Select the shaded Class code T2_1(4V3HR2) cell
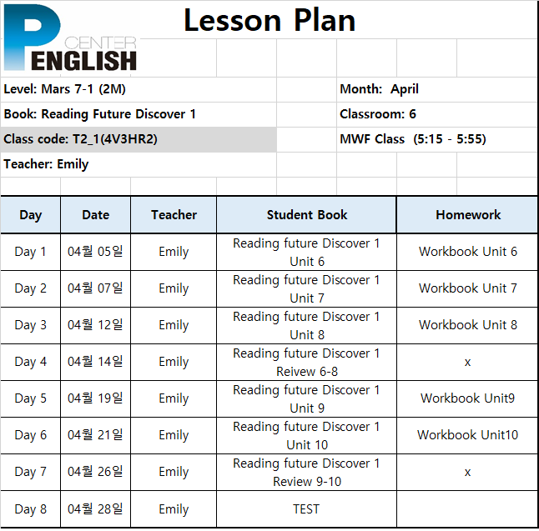 (139, 139)
